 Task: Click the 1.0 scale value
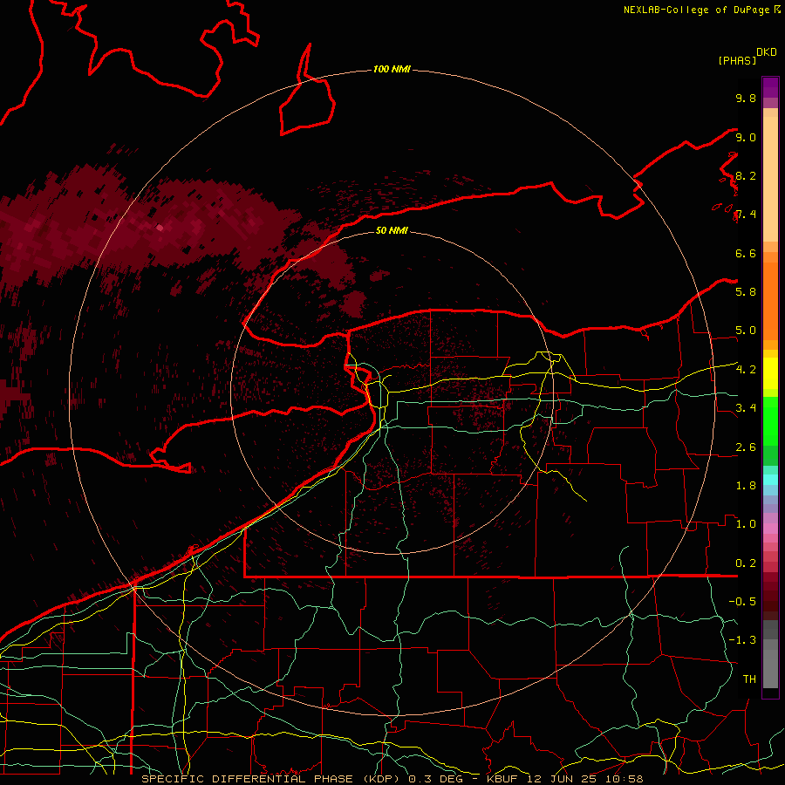[x=746, y=524]
